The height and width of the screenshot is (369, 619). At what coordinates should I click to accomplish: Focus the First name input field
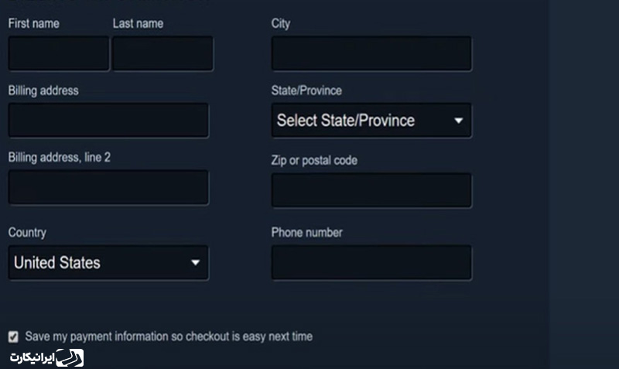pyautogui.click(x=59, y=53)
